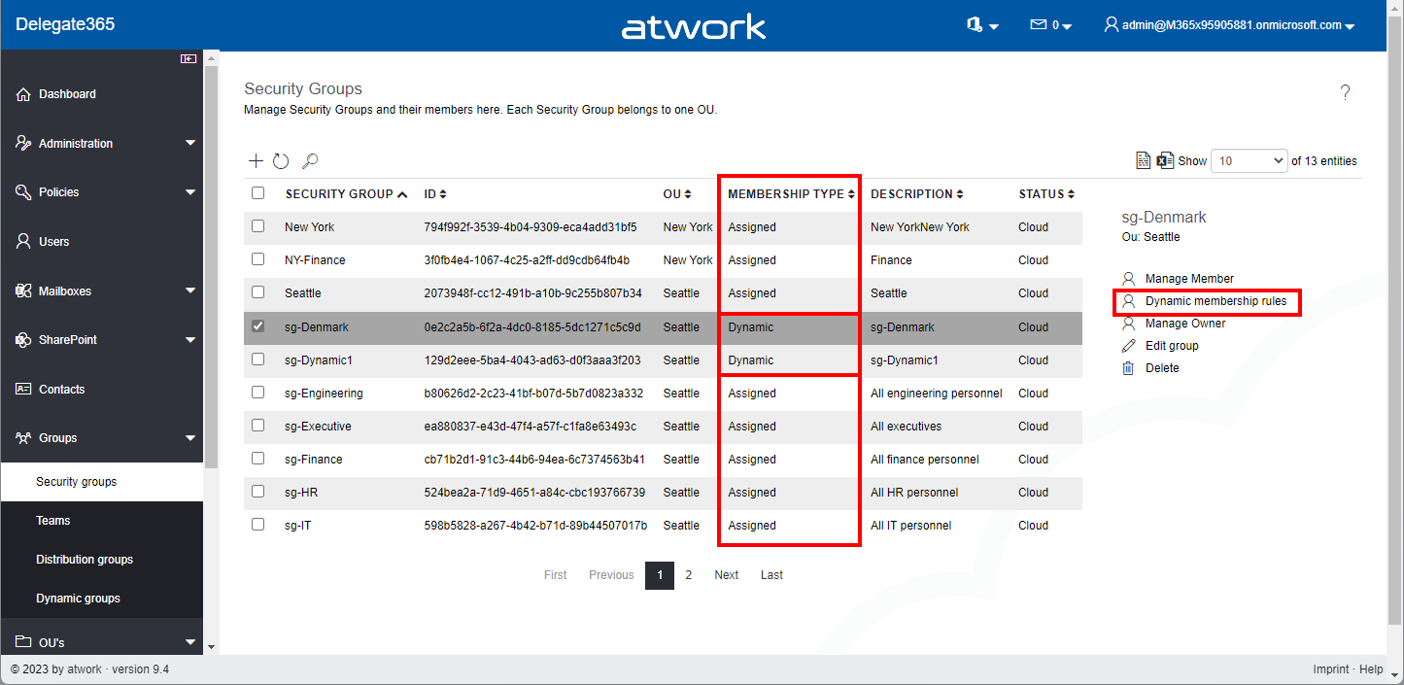Click the sg-IT ID value cell
1404x685 pixels.
tap(535, 526)
